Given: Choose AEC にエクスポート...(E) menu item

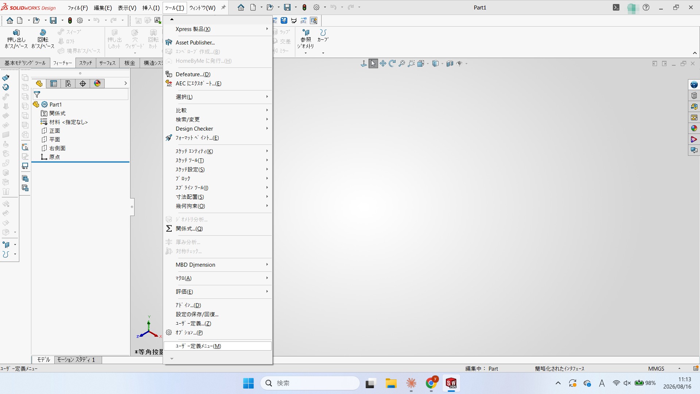Looking at the screenshot, I should tap(218, 84).
